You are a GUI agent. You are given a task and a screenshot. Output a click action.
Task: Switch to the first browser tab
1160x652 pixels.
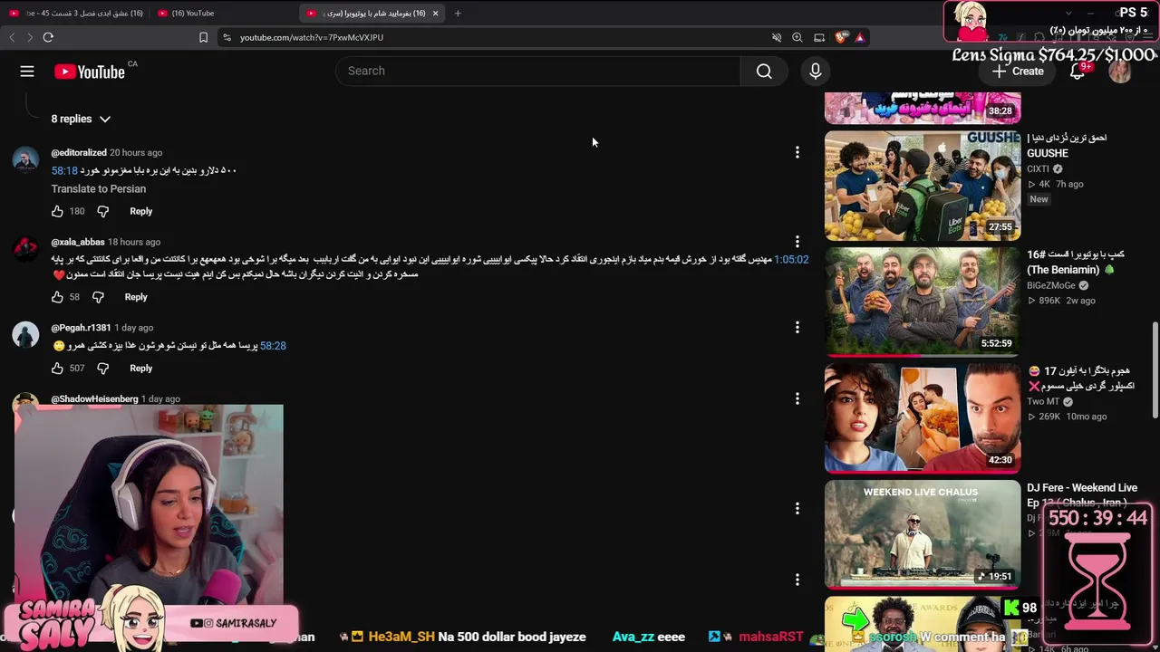pos(76,14)
